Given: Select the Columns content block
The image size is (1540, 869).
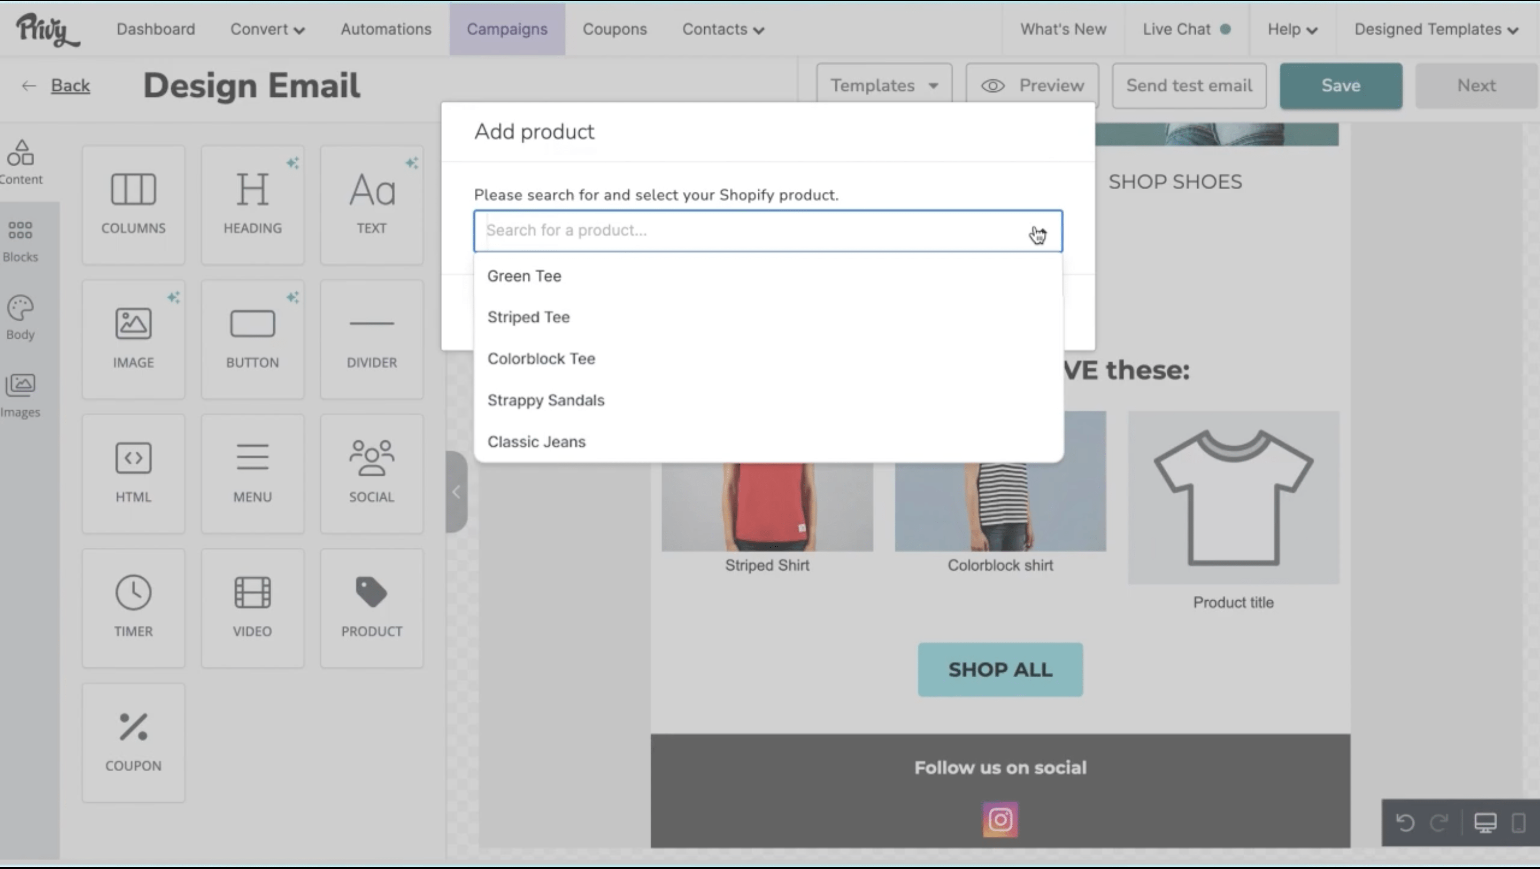Looking at the screenshot, I should (x=133, y=205).
